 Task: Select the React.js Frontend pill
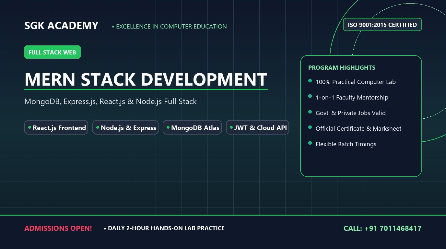[56, 127]
